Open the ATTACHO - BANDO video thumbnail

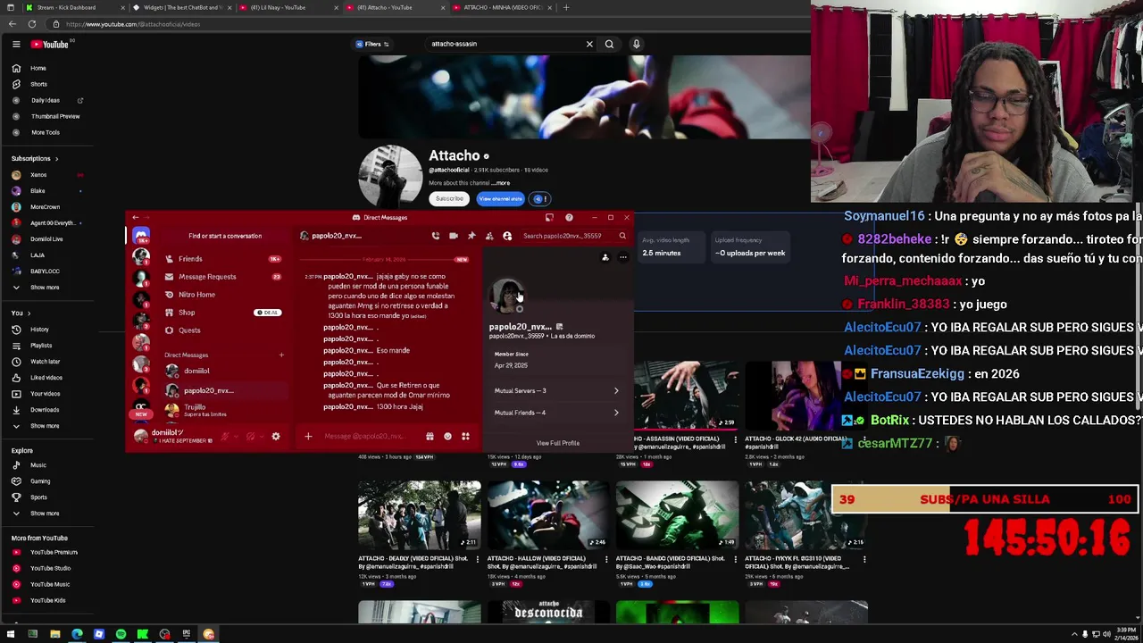678,514
